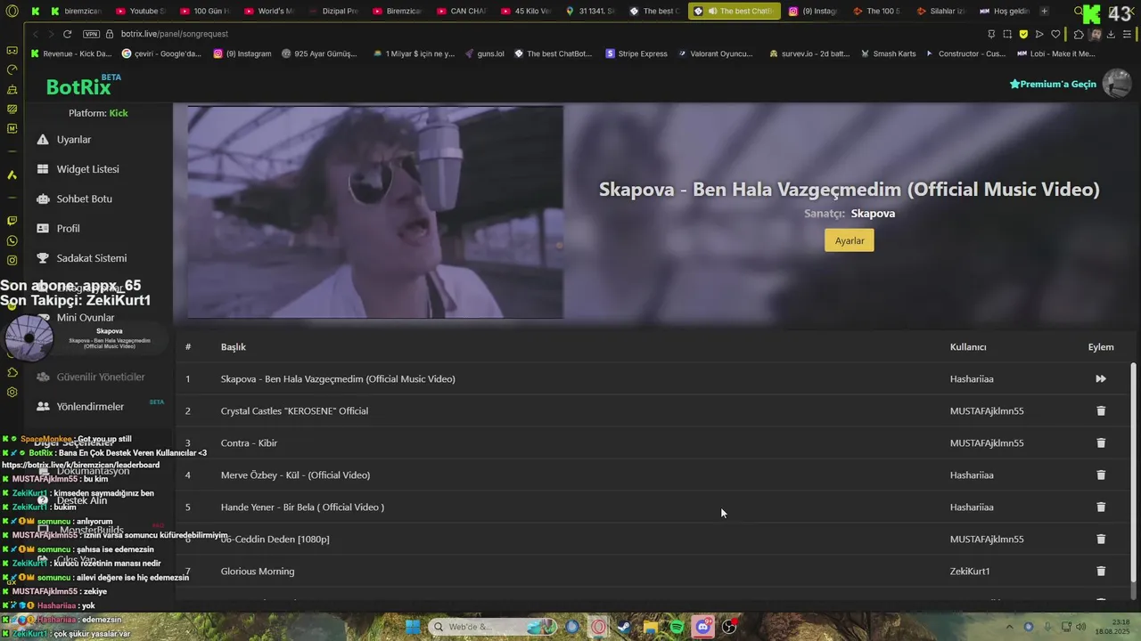Open Uyarılar in the sidebar
The width and height of the screenshot is (1141, 641).
pos(74,140)
